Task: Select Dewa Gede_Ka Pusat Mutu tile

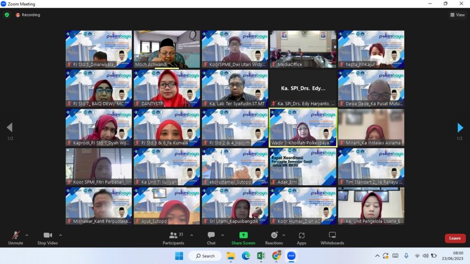Action: (x=371, y=88)
